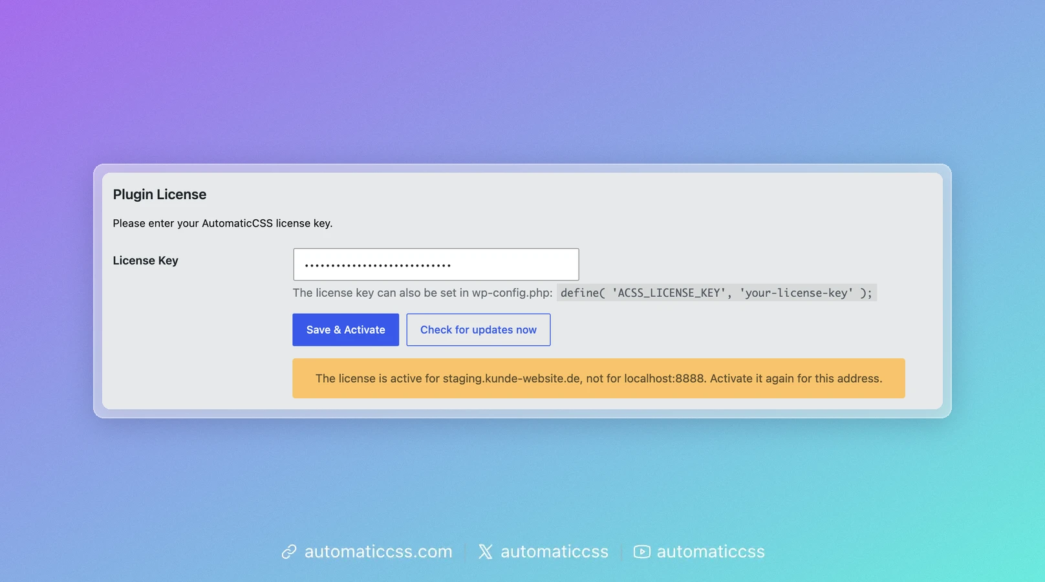The image size is (1045, 582).
Task: Click the X logo icon in footer
Action: pyautogui.click(x=486, y=552)
